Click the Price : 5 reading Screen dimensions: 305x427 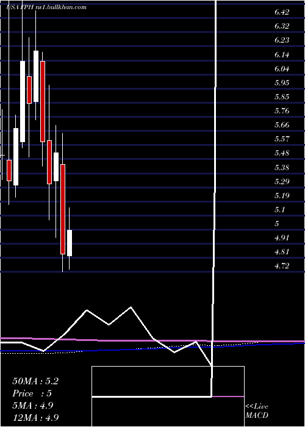pyautogui.click(x=32, y=393)
